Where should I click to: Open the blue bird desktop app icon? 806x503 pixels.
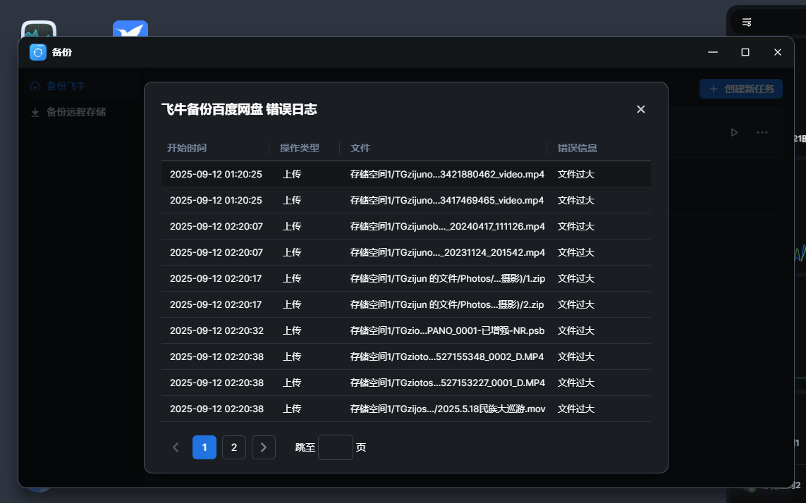[x=130, y=29]
